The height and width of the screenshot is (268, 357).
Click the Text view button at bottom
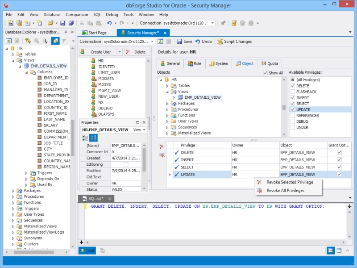click(x=87, y=251)
